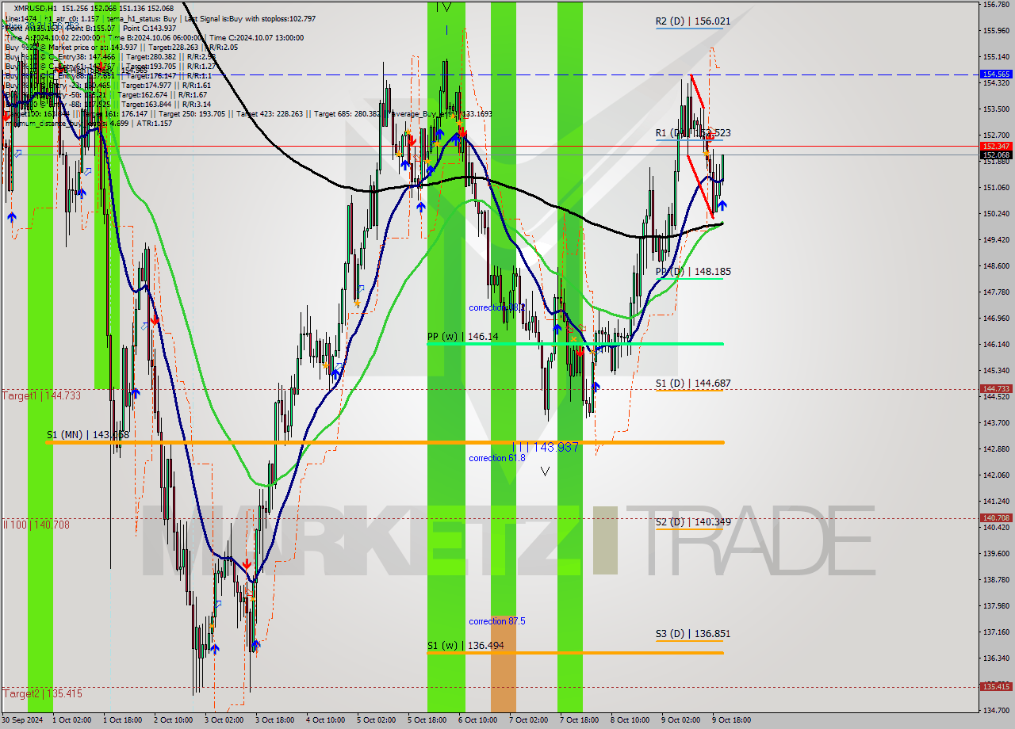Image resolution: width=1015 pixels, height=729 pixels.
Task: Select the 3 Oct 18:00 time label
Action: (274, 720)
